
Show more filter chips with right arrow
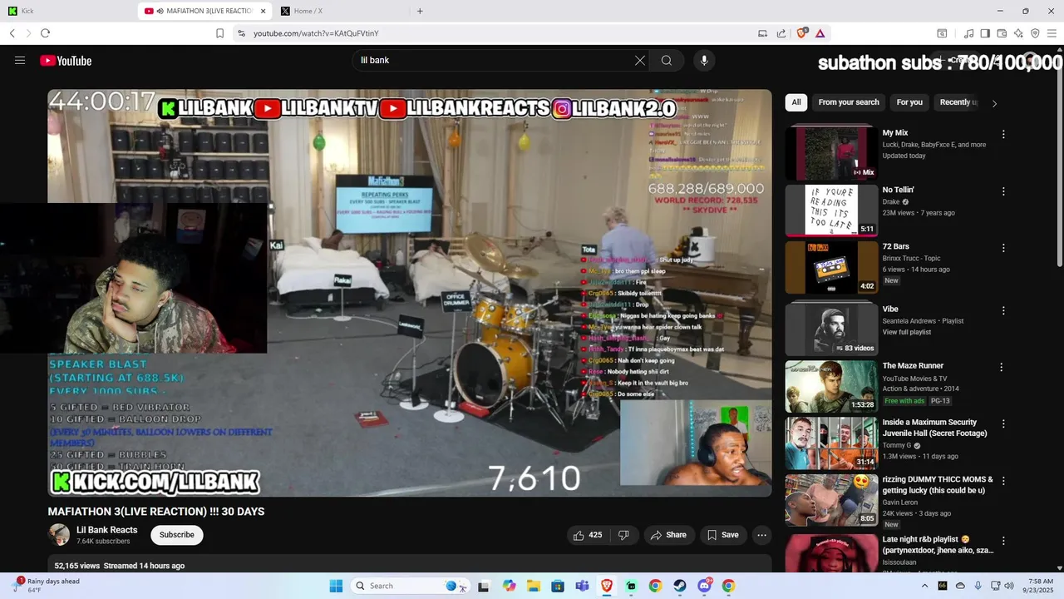point(994,103)
